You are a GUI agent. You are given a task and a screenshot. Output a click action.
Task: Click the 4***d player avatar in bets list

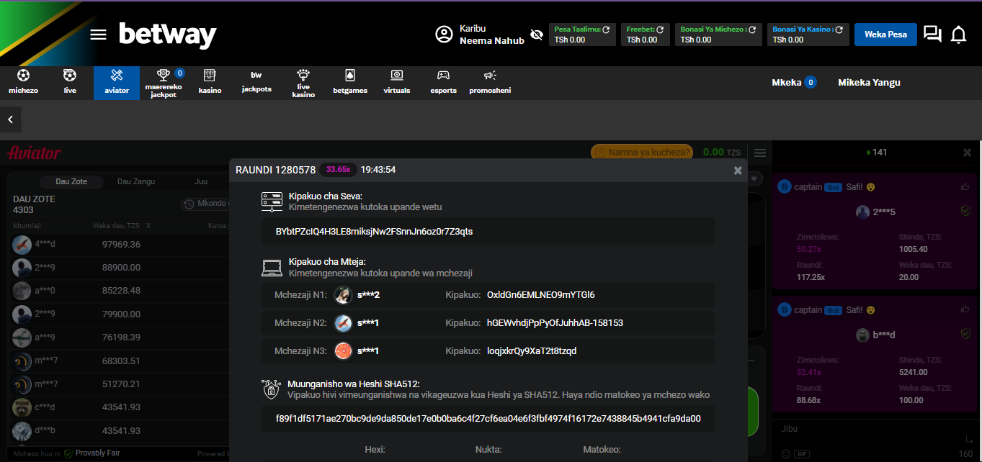click(22, 245)
